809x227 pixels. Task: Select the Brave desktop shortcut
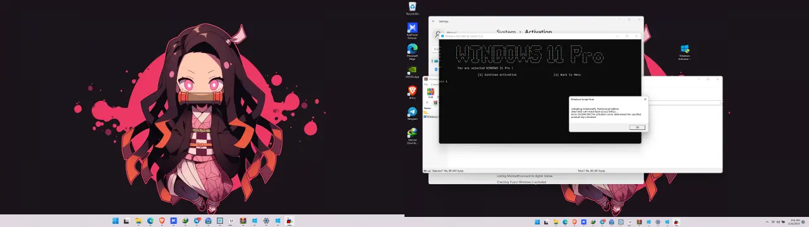pyautogui.click(x=412, y=93)
